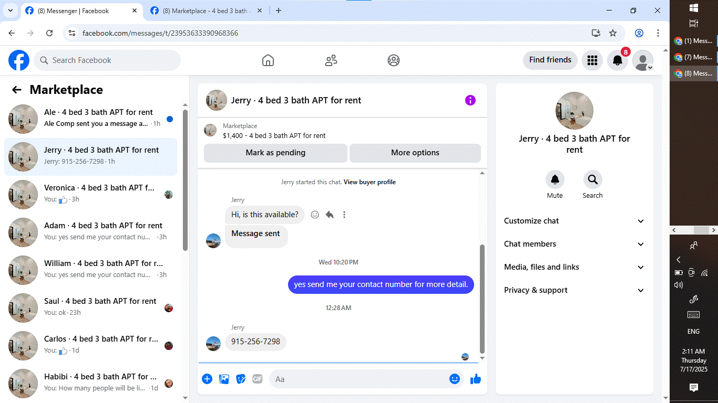
Task: Open the Facebook account avatar menu
Action: tap(643, 60)
